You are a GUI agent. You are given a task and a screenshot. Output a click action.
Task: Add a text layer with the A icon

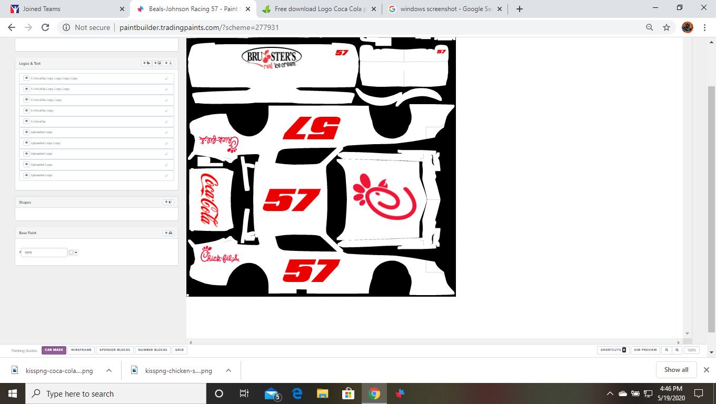pyautogui.click(x=168, y=63)
